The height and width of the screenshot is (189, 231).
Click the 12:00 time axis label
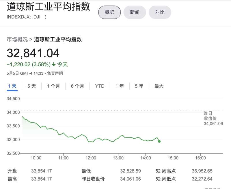pos(91,158)
